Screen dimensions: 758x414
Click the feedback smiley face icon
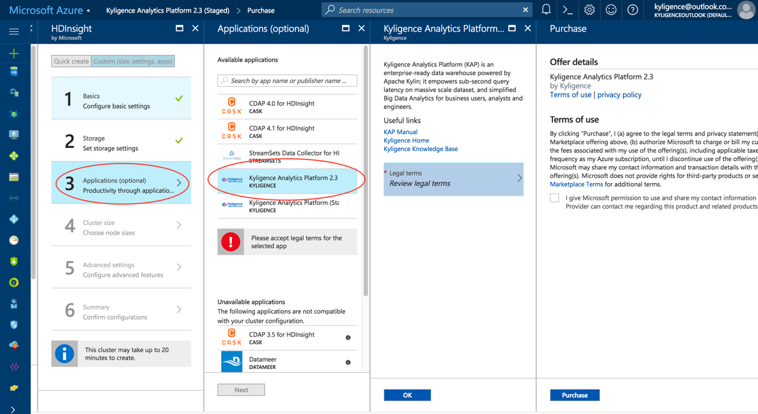[x=611, y=10]
